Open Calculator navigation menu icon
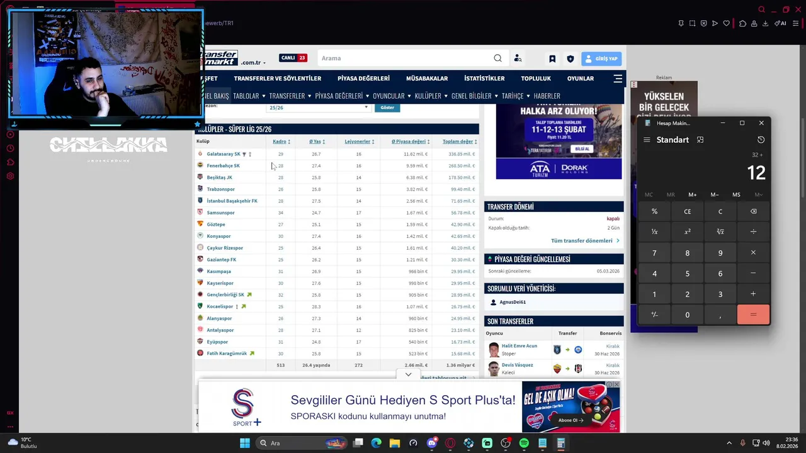This screenshot has height=453, width=806. point(647,140)
